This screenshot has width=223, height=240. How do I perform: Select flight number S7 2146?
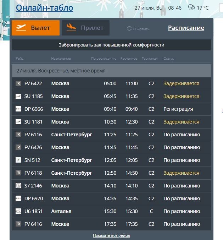[33, 186]
